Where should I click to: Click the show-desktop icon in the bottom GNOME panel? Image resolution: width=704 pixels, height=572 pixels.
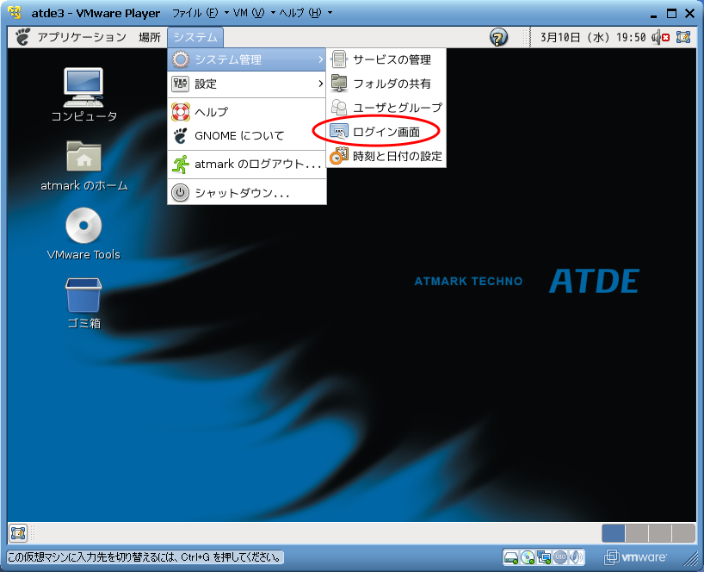[18, 533]
